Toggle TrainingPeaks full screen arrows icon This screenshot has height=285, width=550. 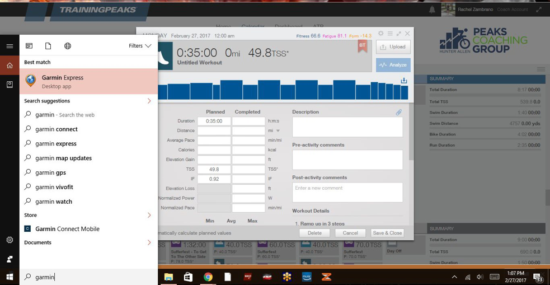538,10
